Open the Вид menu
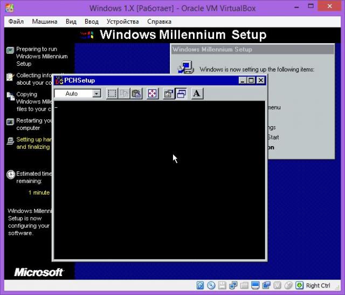This screenshot has width=345, height=295. (x=71, y=22)
